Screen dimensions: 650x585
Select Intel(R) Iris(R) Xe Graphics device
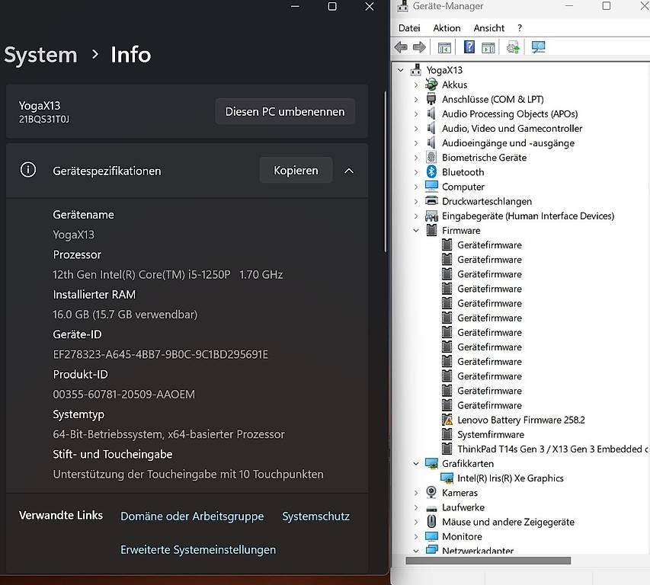510,478
